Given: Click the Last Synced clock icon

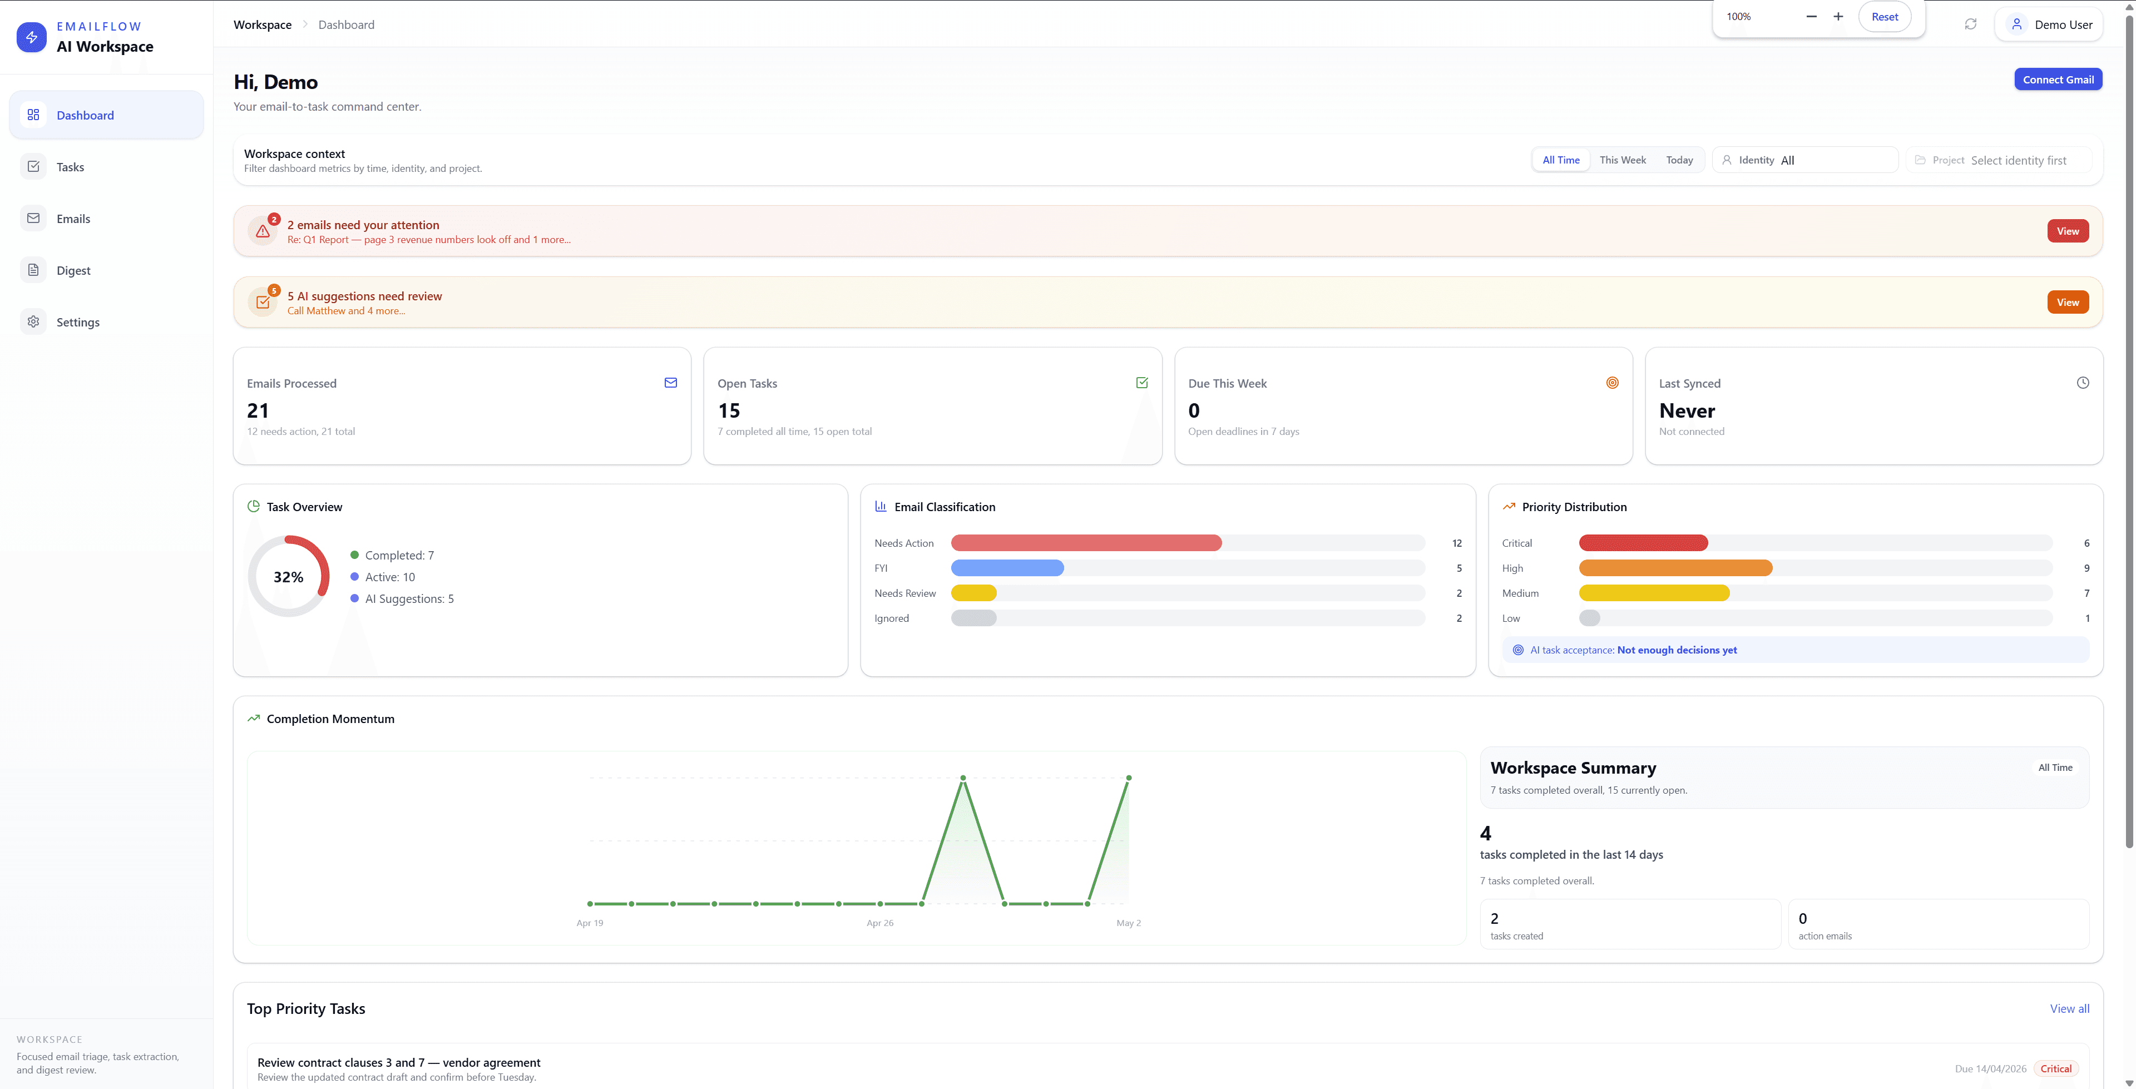Looking at the screenshot, I should click(2083, 382).
